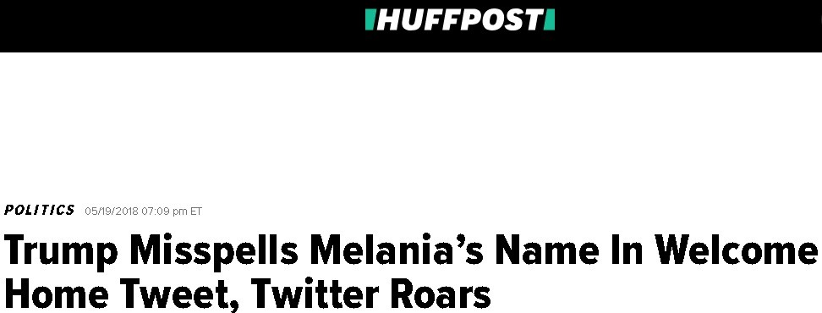Click the 05/19/2018 07:09 pm ET timestamp
This screenshot has width=822, height=313.
pyautogui.click(x=143, y=211)
